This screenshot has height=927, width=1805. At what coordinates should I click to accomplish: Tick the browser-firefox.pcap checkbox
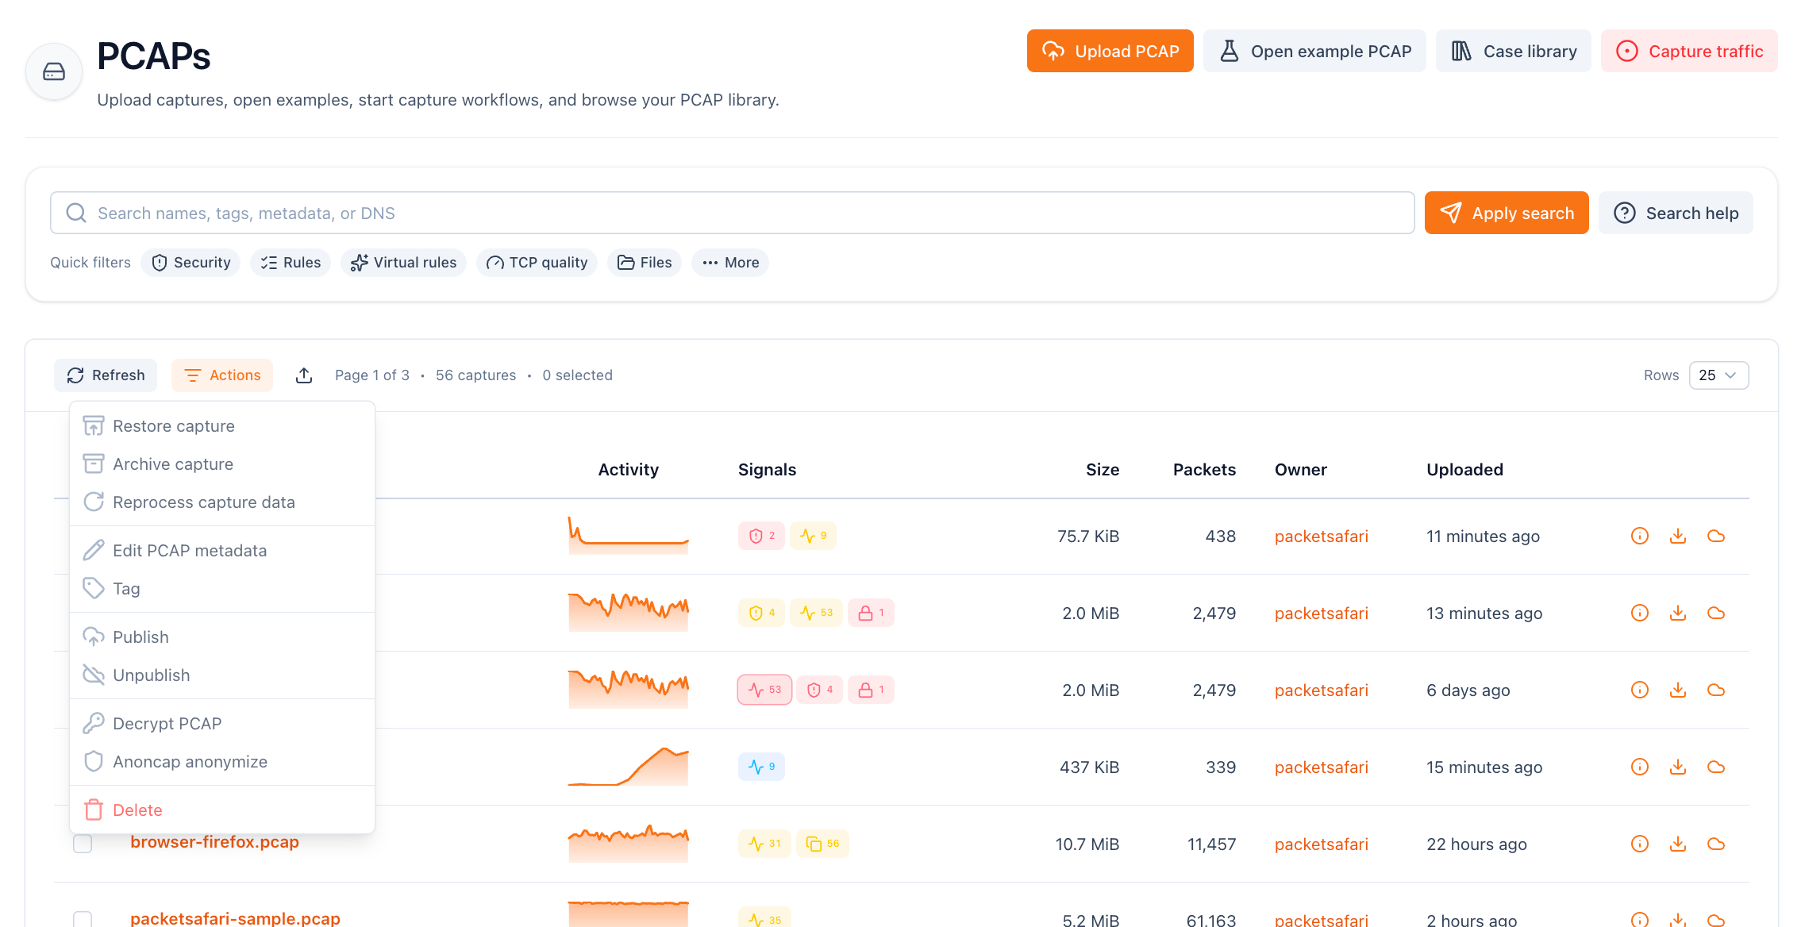coord(83,844)
